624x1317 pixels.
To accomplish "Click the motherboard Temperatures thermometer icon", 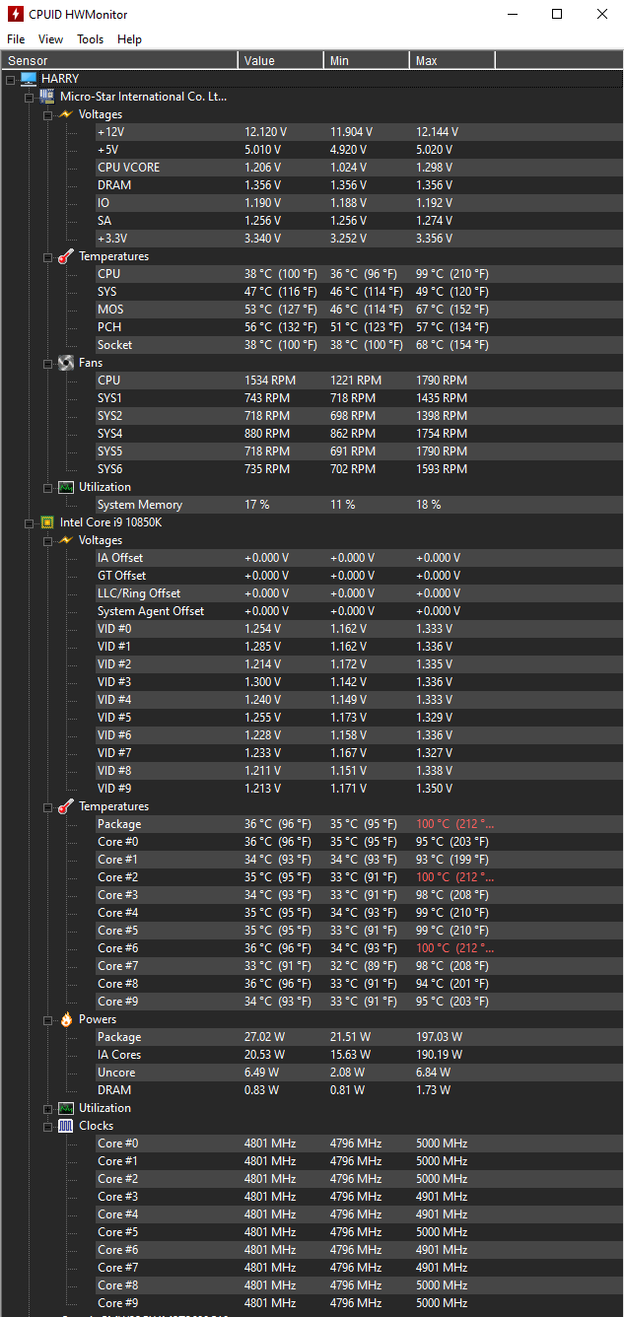I will pyautogui.click(x=66, y=256).
